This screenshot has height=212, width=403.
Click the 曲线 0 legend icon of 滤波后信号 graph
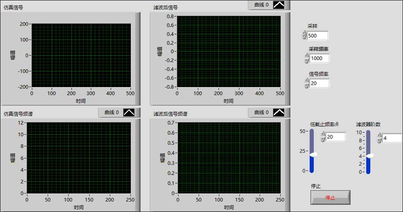pos(279,4)
